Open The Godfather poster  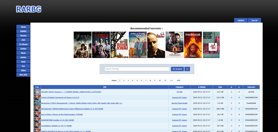[156, 45]
